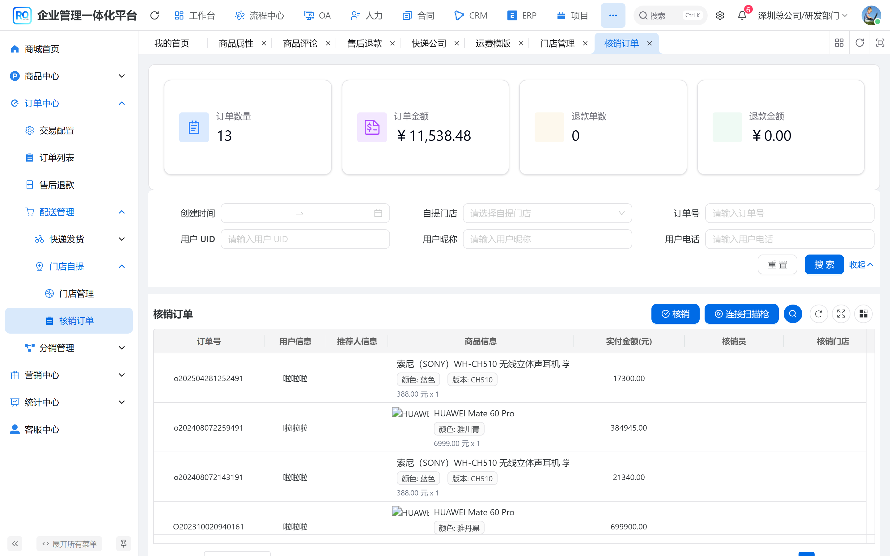The image size is (890, 556).
Task: Open the CRM module in top navigation
Action: coord(471,15)
